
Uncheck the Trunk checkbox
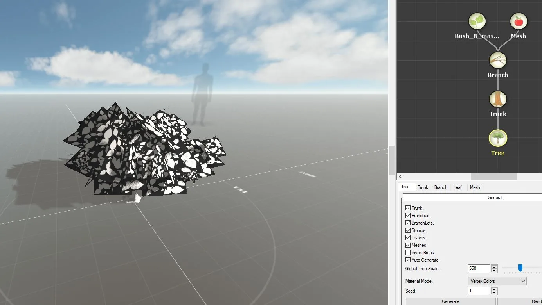coord(408,208)
